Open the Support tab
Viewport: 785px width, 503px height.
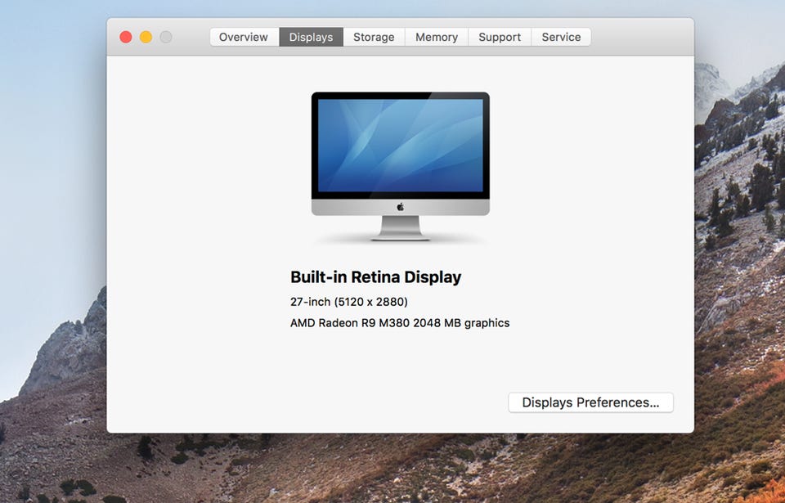tap(500, 37)
